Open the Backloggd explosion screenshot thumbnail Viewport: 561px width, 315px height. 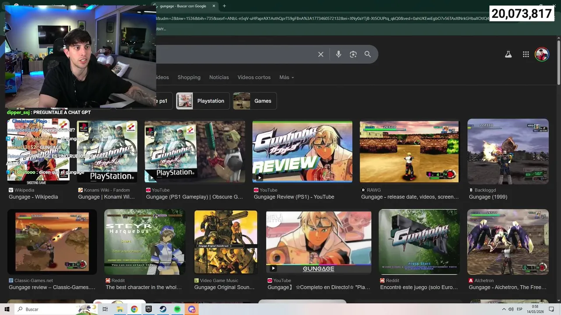point(508,151)
